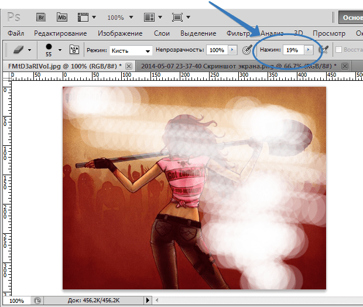Toggle tablet pressure for opacity icon
363x307 pixels.
(x=247, y=50)
